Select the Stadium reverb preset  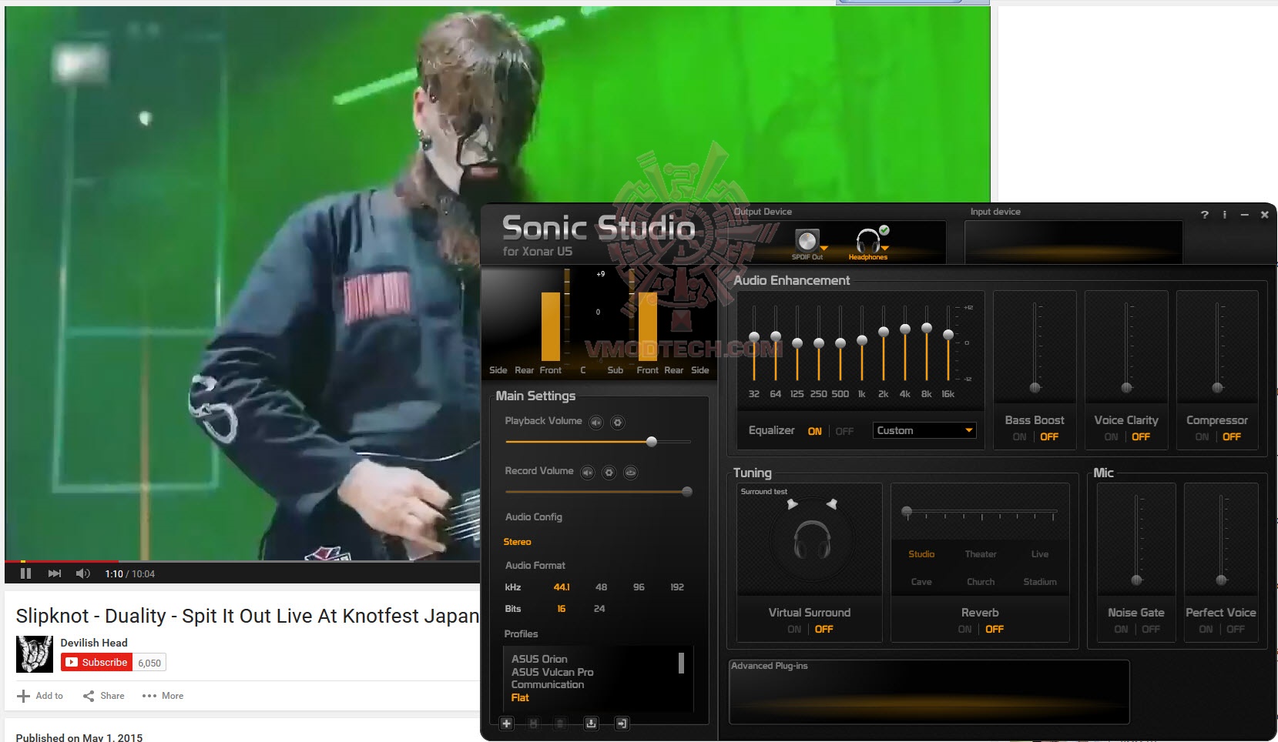pos(1040,582)
